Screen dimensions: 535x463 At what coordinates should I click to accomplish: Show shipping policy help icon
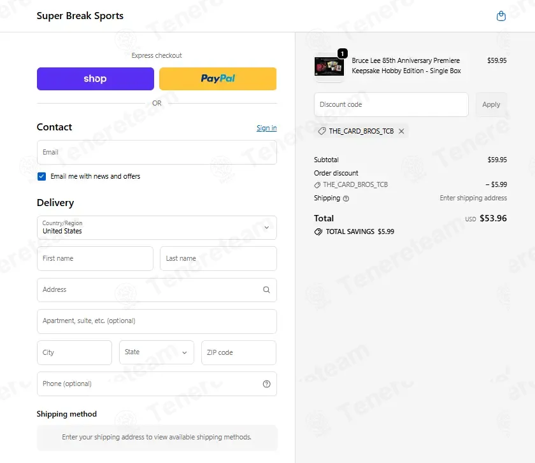click(x=346, y=198)
